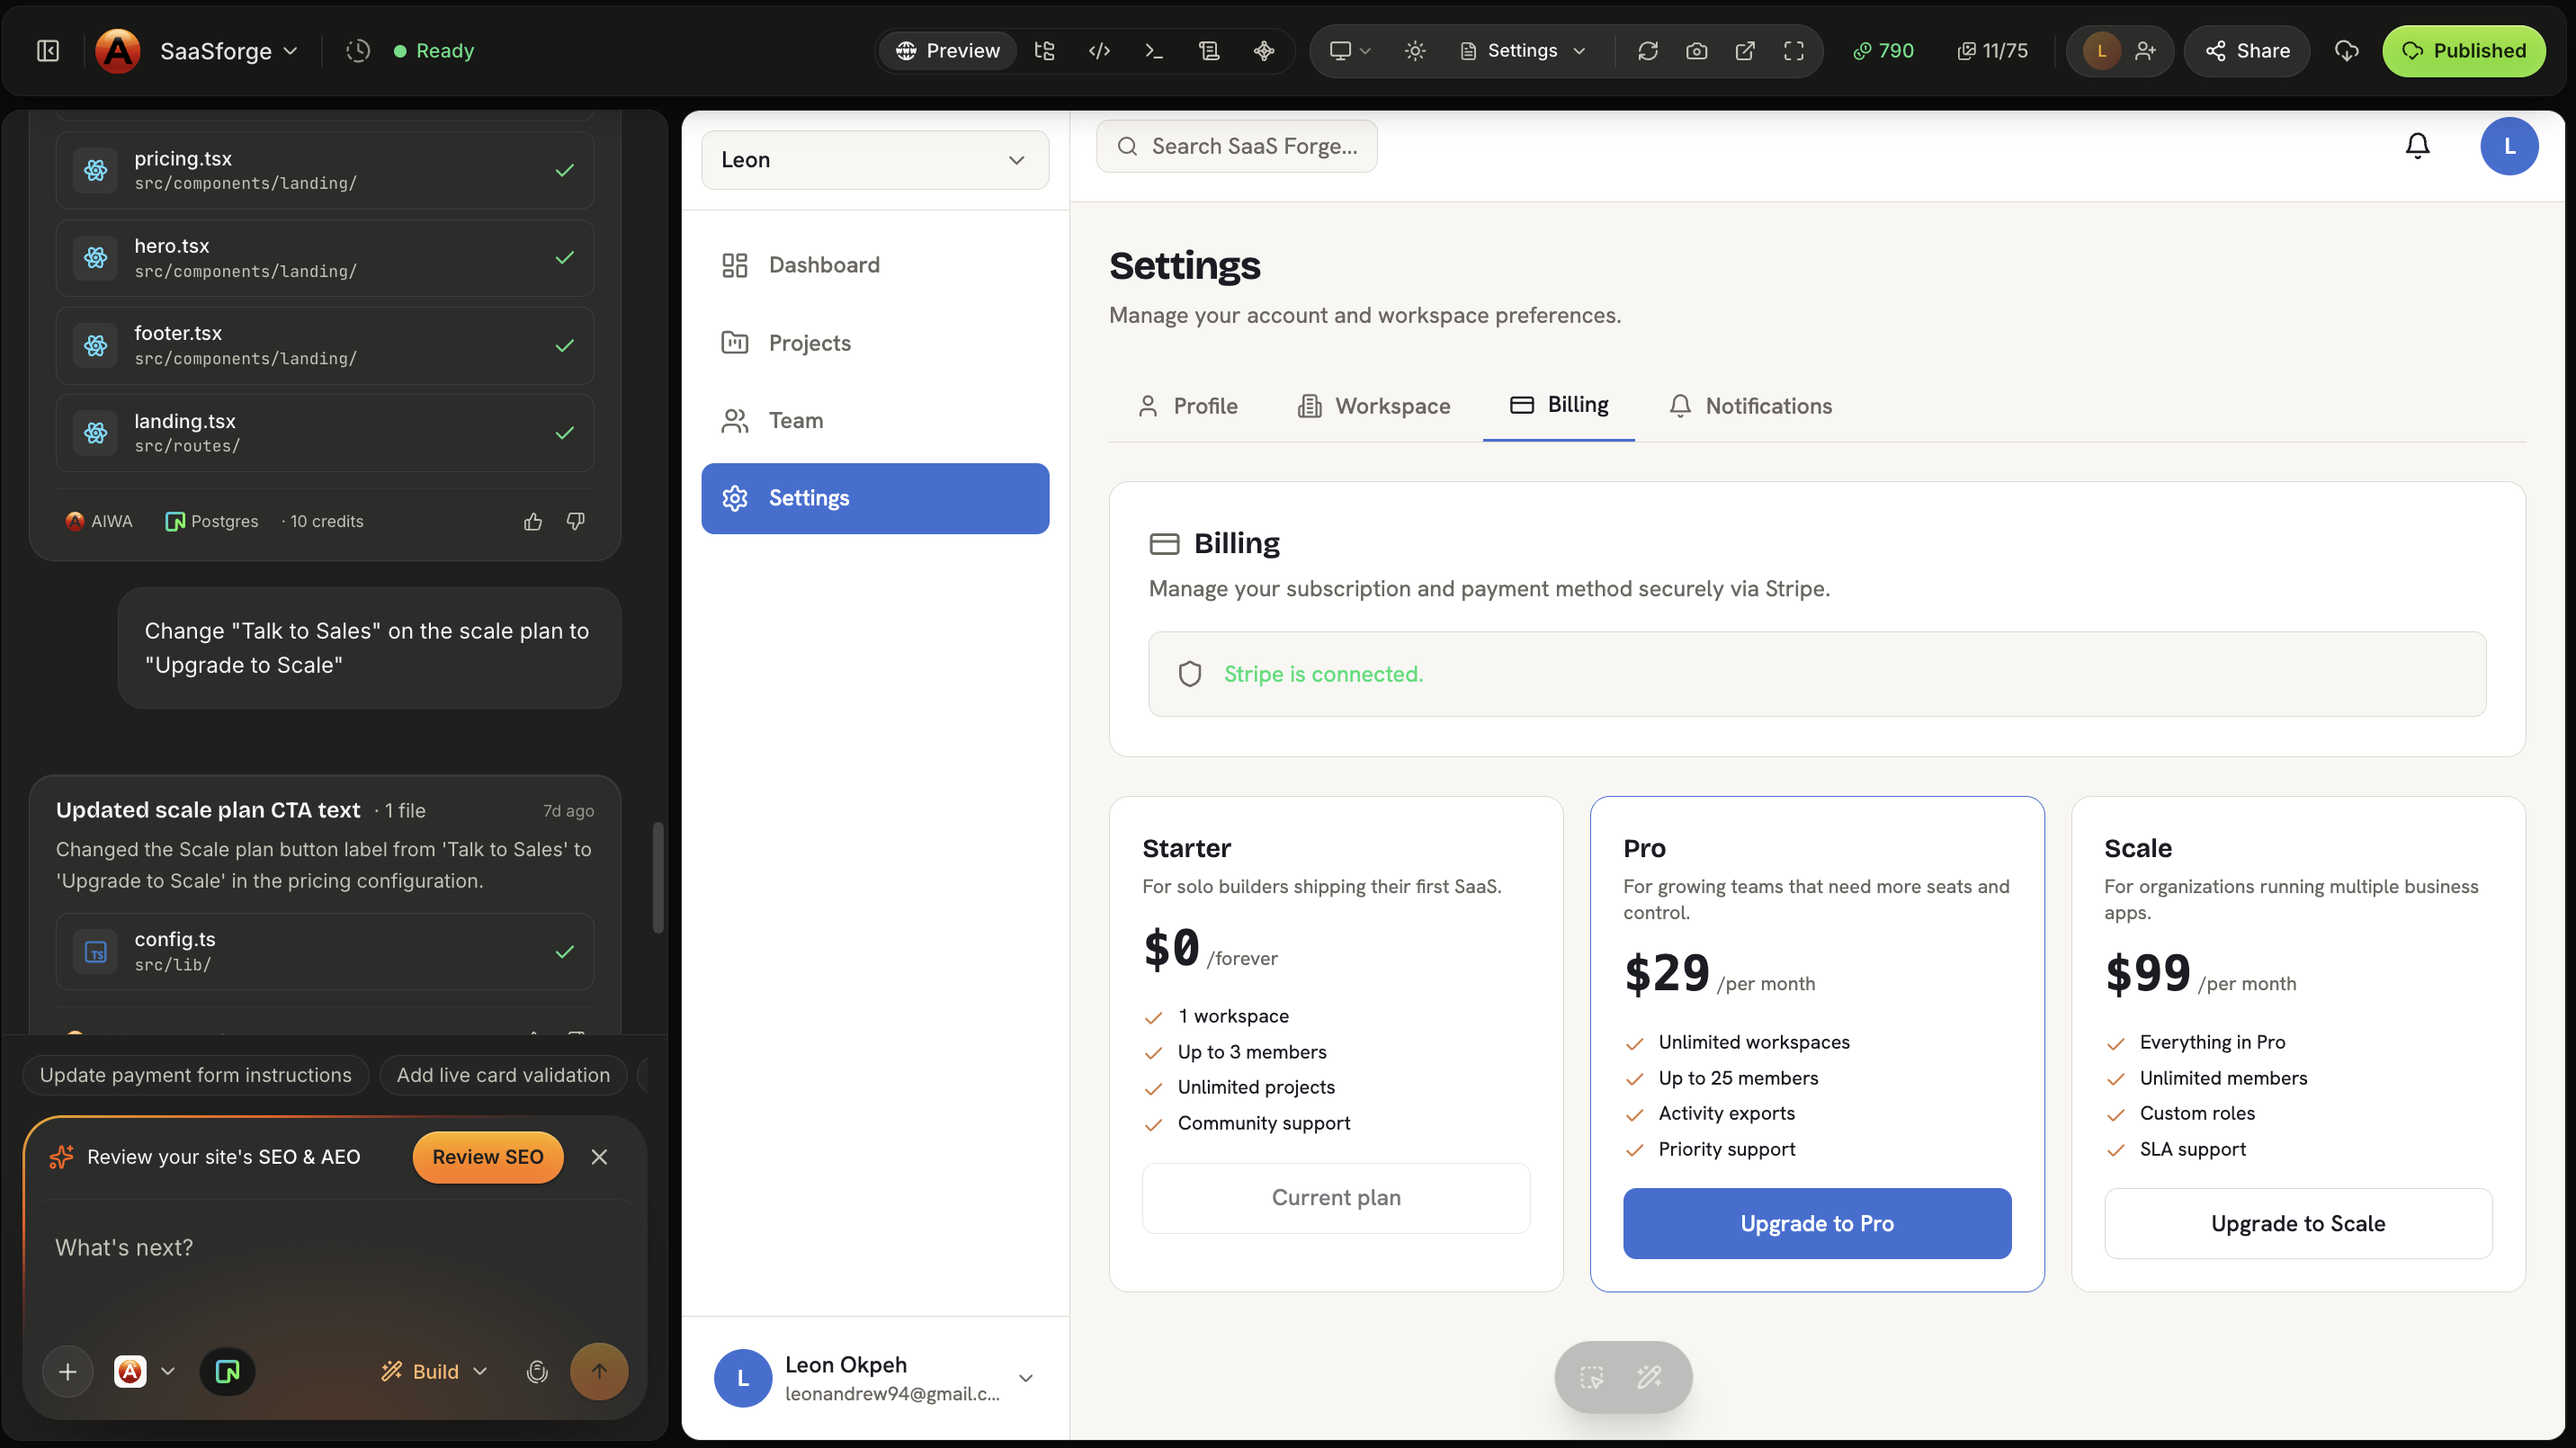The width and height of the screenshot is (2576, 1448).
Task: Open notifications bell in app header
Action: click(2417, 146)
